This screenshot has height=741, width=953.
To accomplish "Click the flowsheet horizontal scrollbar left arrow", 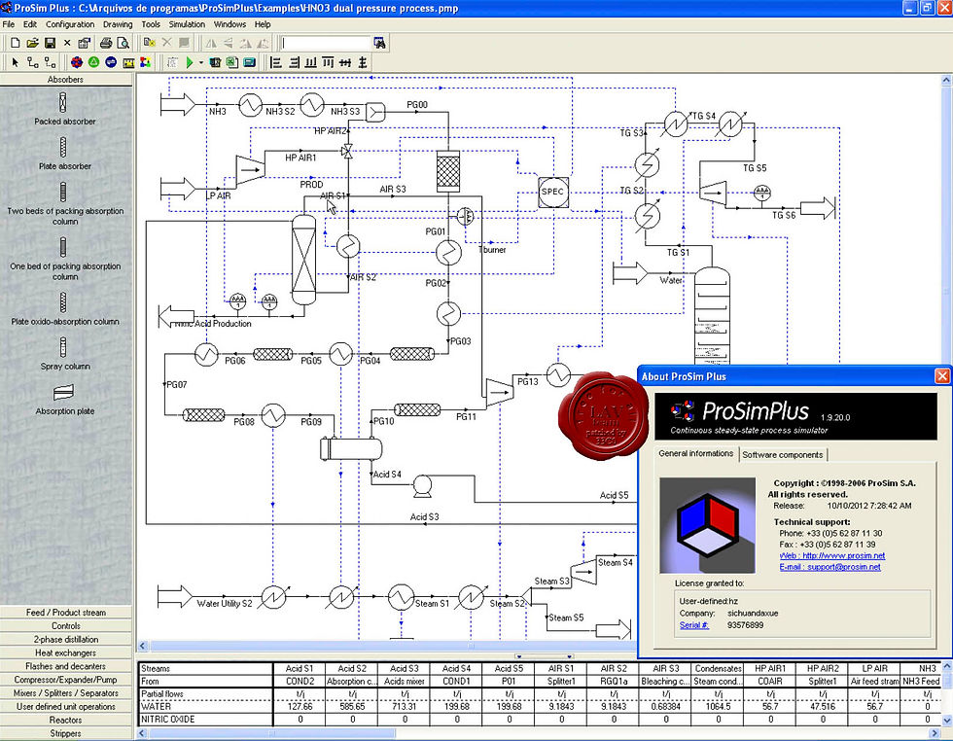I will point(143,646).
